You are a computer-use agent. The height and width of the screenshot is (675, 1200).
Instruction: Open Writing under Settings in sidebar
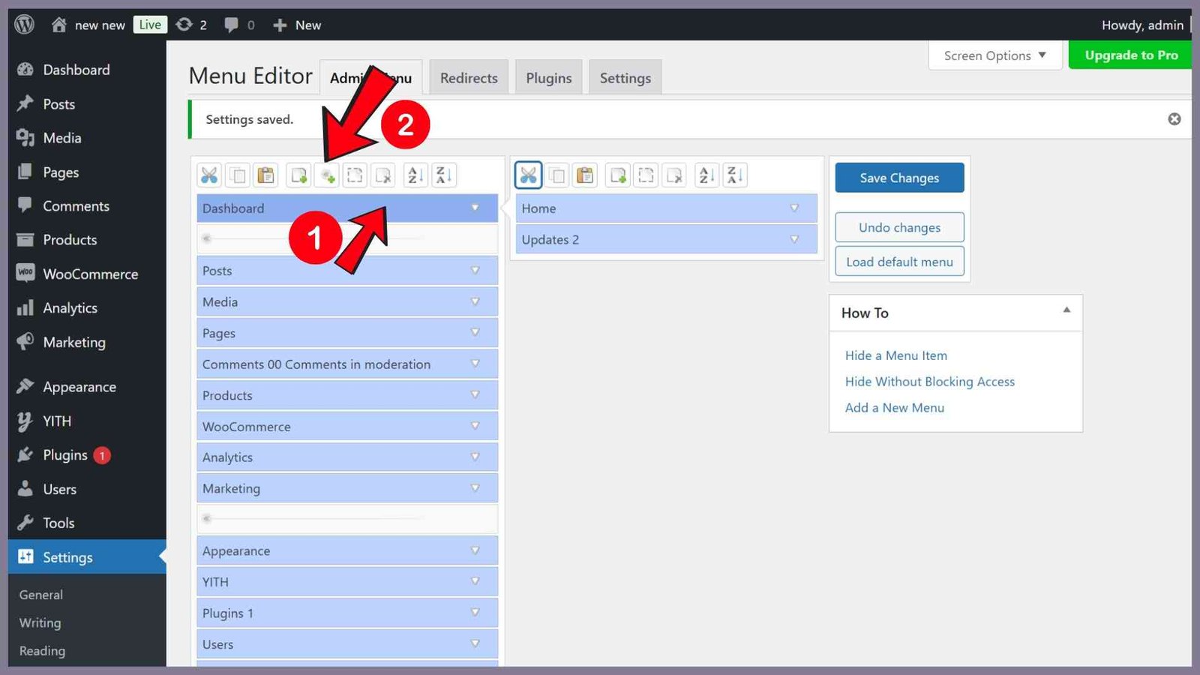(x=40, y=623)
